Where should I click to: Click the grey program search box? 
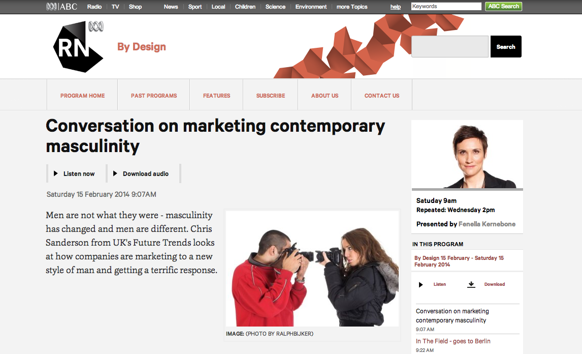(450, 46)
